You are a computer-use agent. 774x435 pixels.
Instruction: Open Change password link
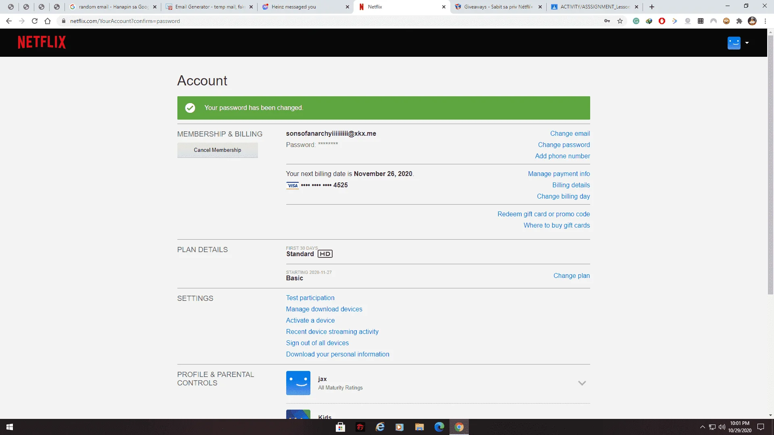click(564, 145)
